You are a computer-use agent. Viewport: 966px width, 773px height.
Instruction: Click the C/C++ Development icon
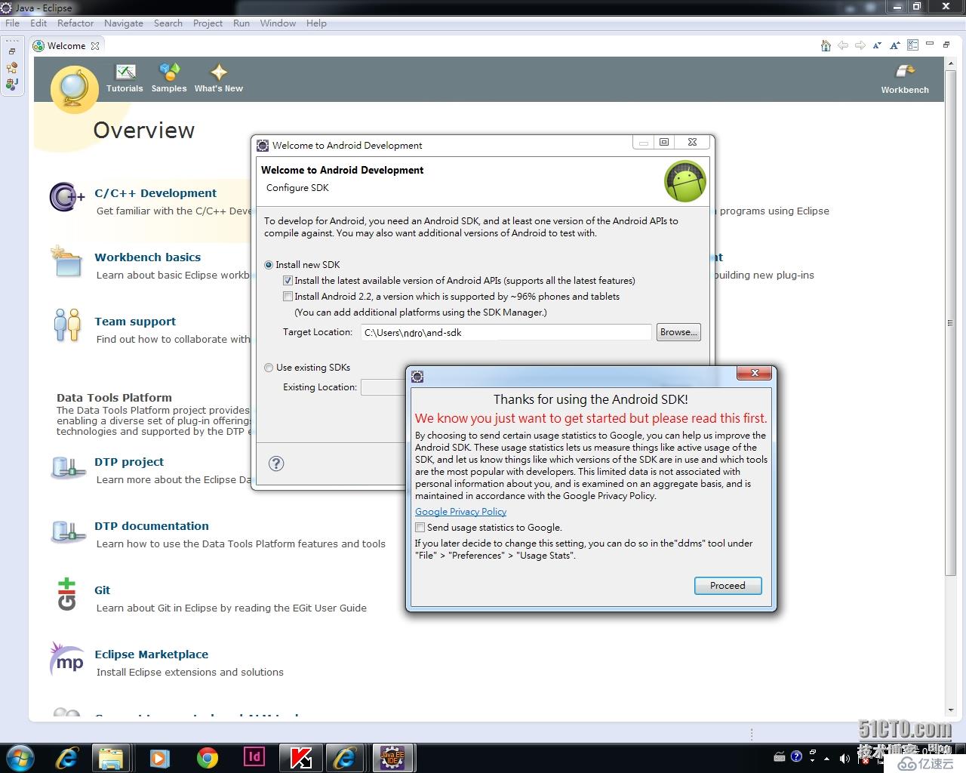pos(66,197)
